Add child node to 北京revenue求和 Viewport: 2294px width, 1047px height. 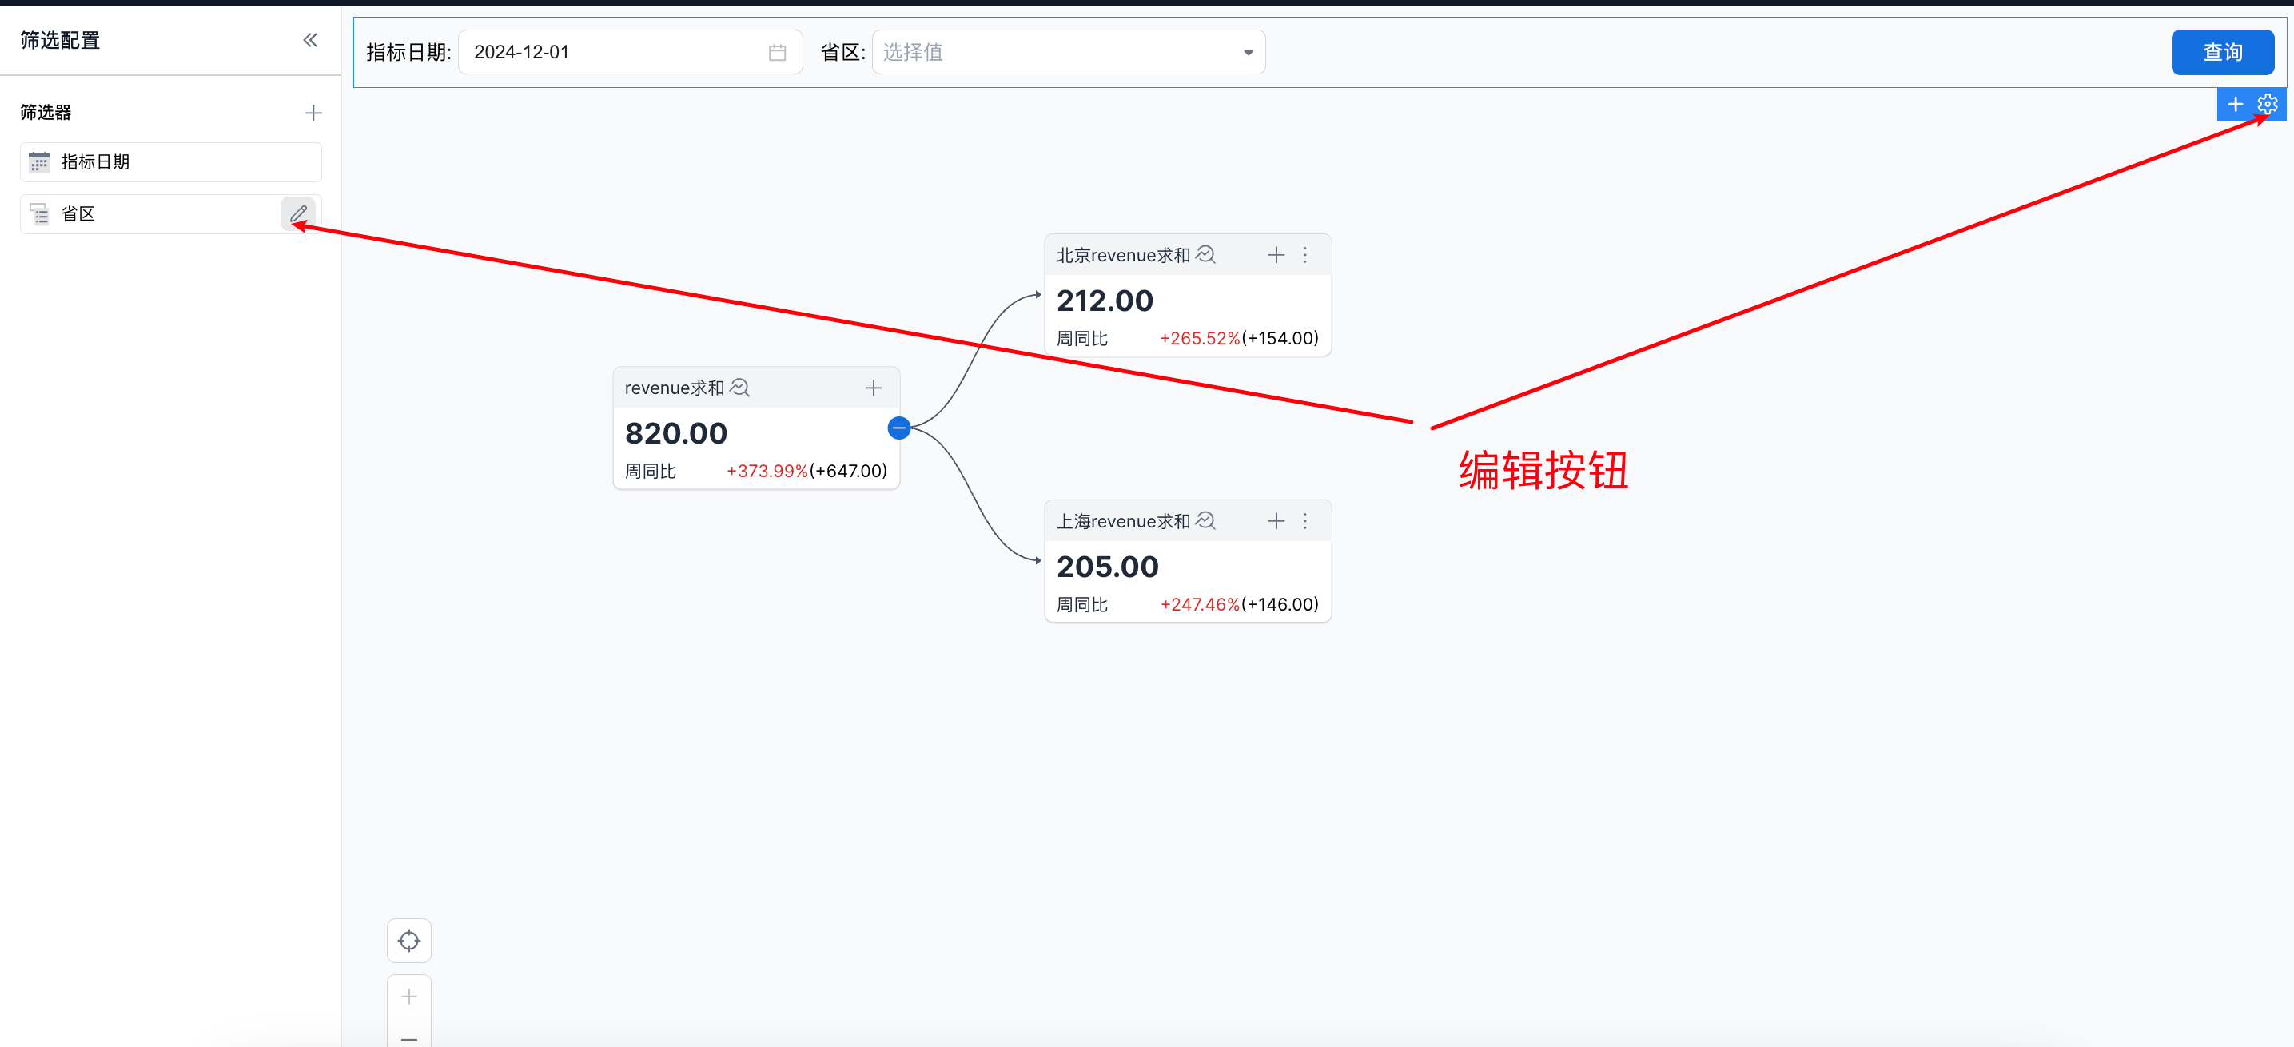click(x=1275, y=256)
